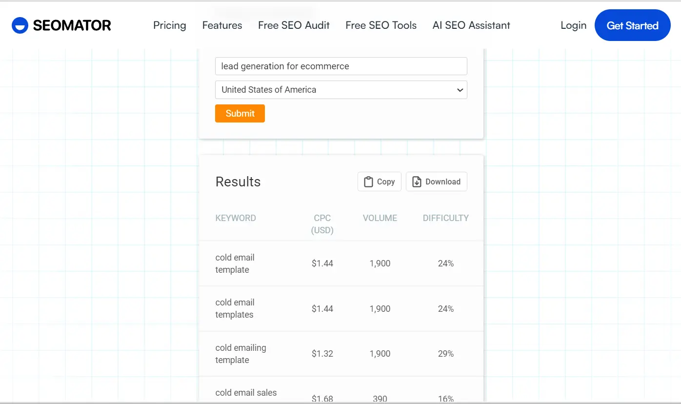Sort results by the DIFFICULTY column header
The image size is (681, 404).
(445, 218)
